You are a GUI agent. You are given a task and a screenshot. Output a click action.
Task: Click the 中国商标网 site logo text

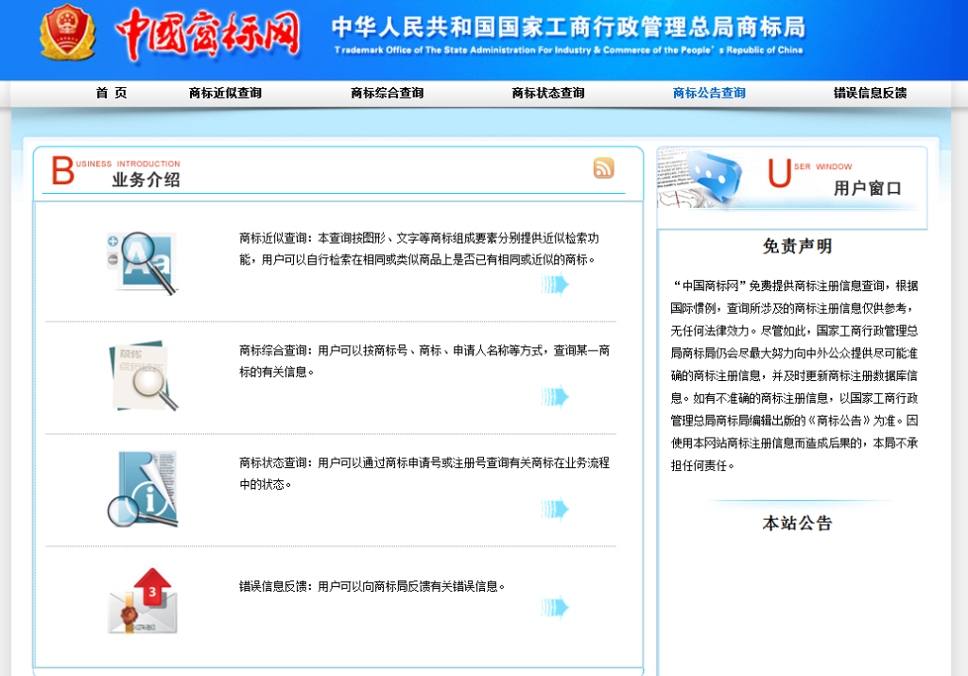point(208,36)
